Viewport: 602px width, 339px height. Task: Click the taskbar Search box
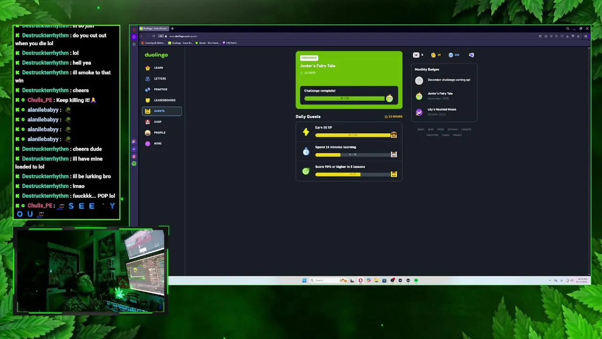[329, 281]
